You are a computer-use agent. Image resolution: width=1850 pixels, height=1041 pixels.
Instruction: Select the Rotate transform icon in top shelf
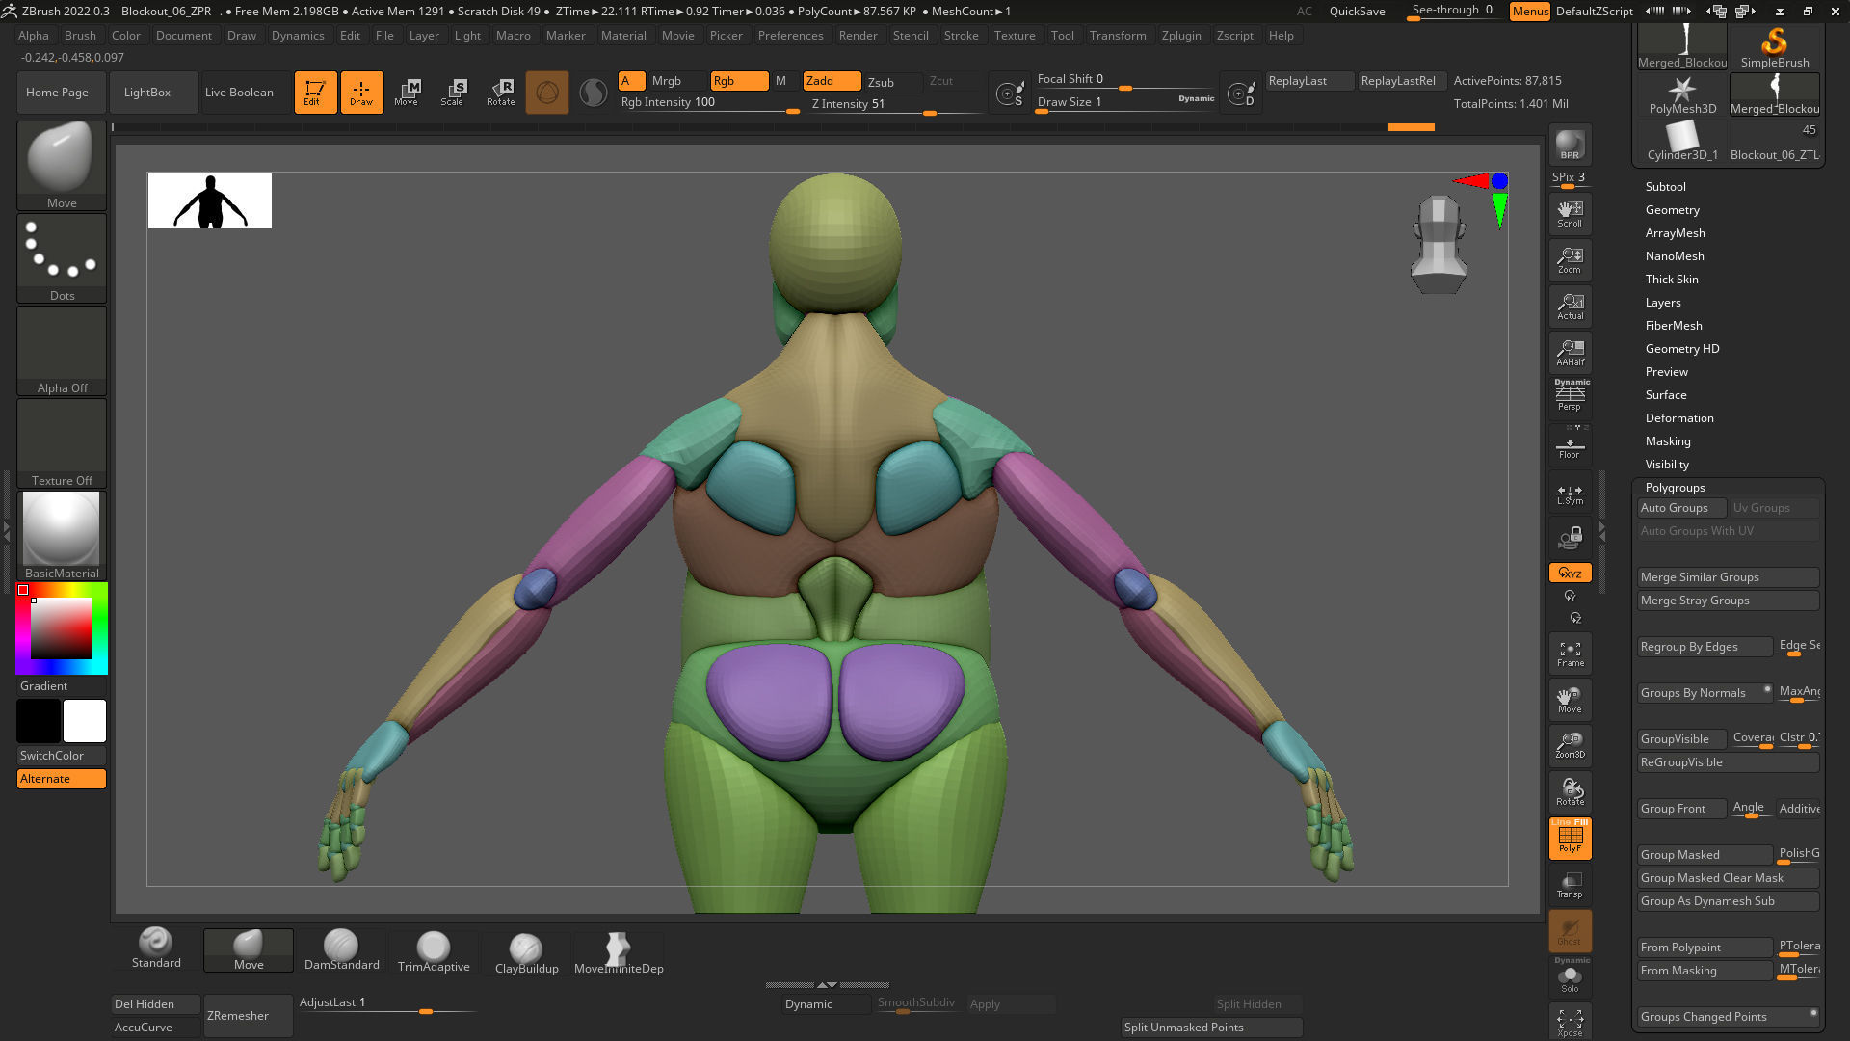[x=500, y=93]
